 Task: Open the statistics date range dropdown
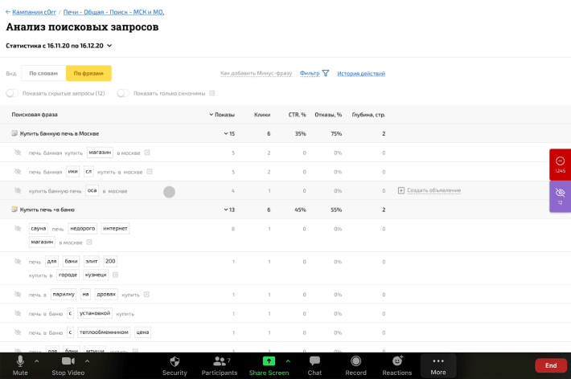click(109, 46)
